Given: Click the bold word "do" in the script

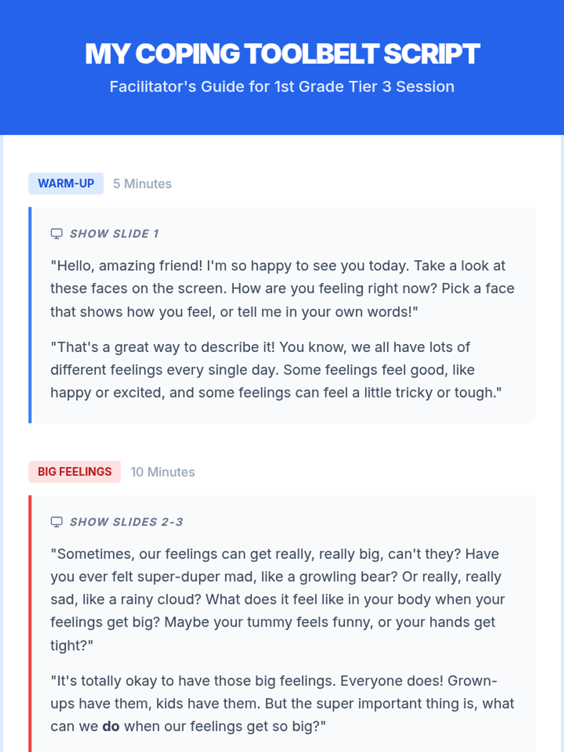Looking at the screenshot, I should click(x=111, y=726).
